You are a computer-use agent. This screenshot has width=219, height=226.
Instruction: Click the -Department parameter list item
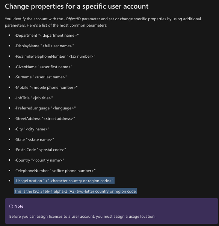[x=47, y=36]
